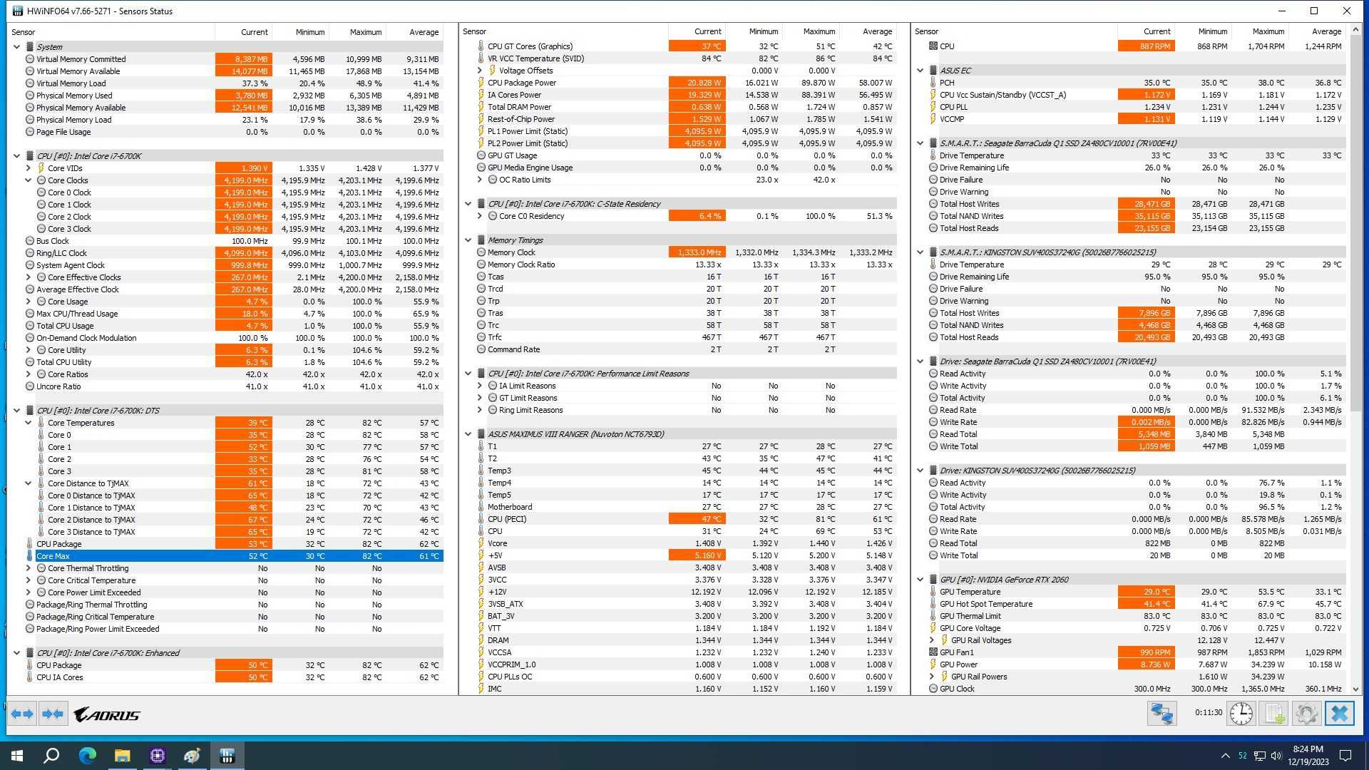Open the notification center icon
This screenshot has width=1369, height=770.
coord(1345,756)
